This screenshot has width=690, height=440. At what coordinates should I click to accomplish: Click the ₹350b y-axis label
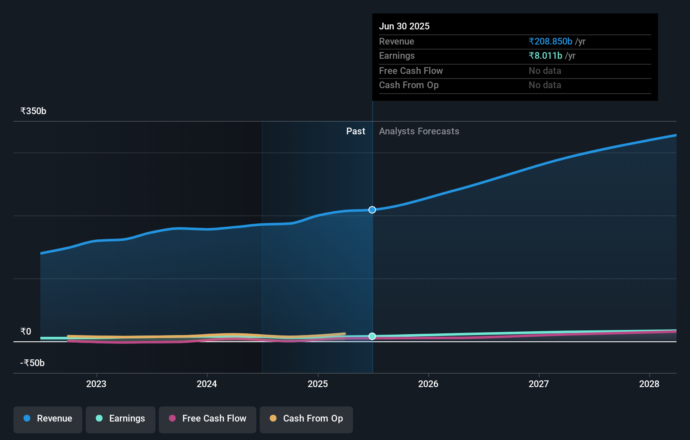click(x=33, y=111)
